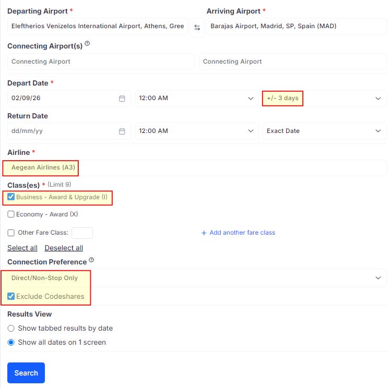Open the depart time 12:00 AM dropdown
391x388 pixels.
point(196,99)
